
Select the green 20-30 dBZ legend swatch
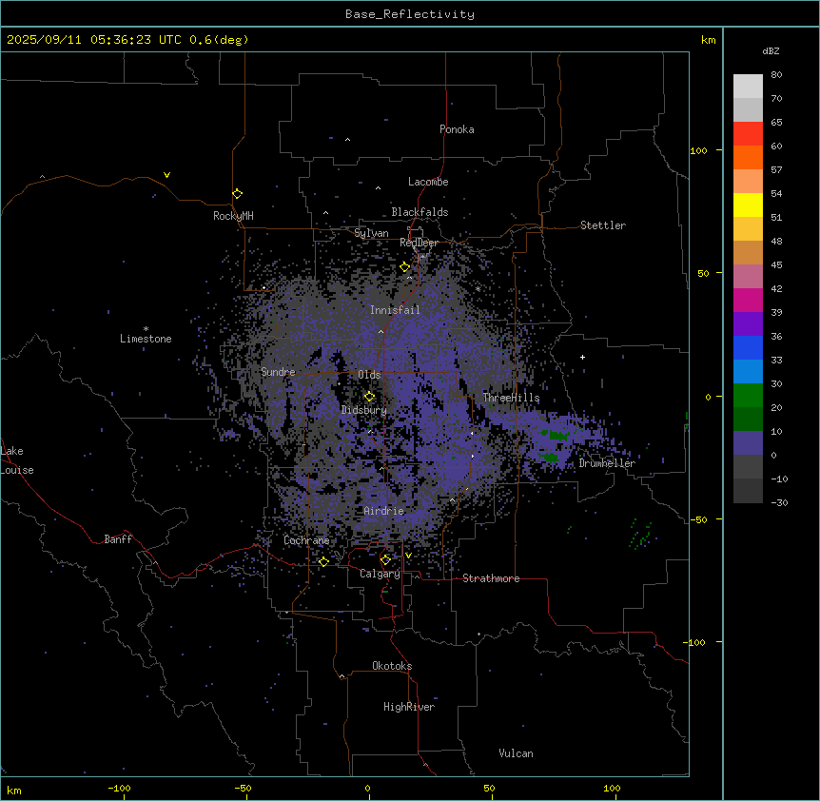coord(748,396)
